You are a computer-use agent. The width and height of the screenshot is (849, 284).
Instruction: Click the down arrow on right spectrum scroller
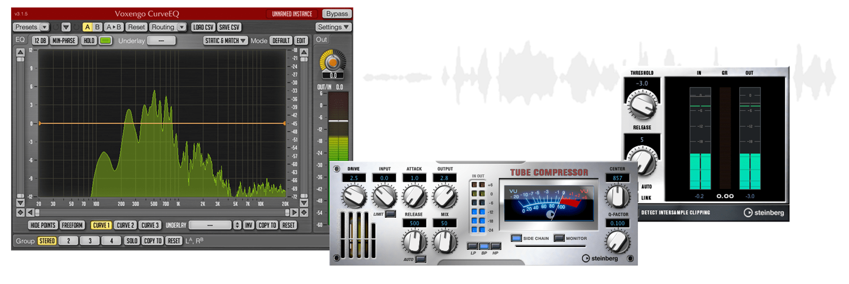click(x=304, y=203)
